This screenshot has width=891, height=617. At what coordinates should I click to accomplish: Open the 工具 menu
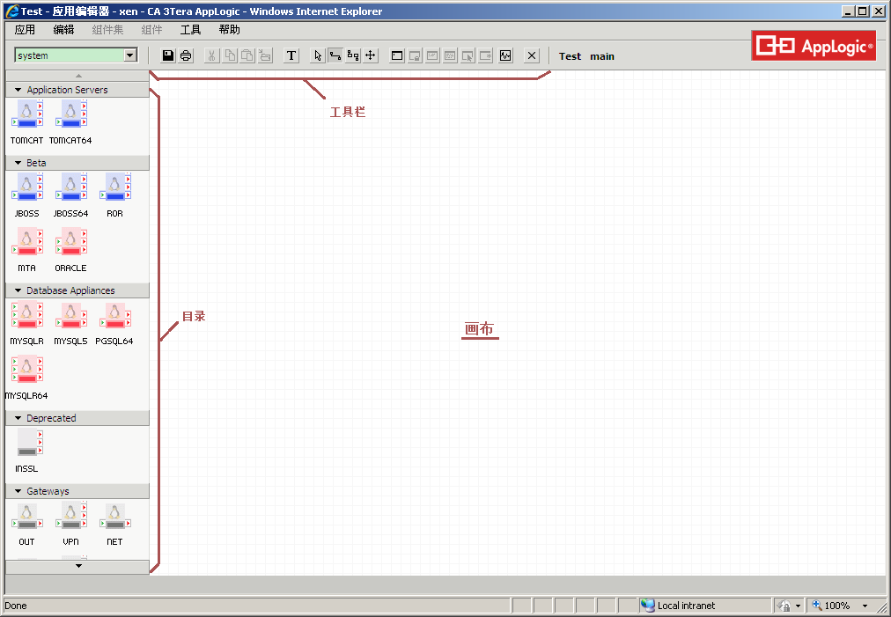pyautogui.click(x=190, y=30)
